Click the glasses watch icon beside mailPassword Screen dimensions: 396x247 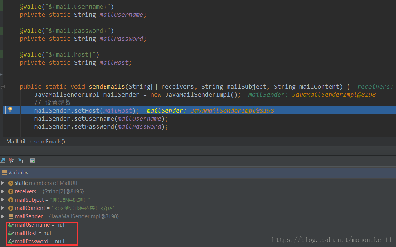(11, 242)
